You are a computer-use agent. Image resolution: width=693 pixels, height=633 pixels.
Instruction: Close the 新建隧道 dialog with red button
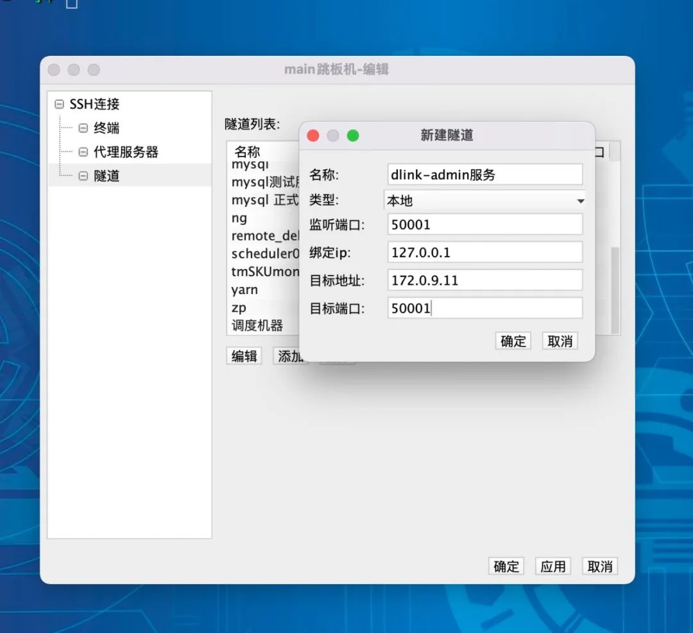pos(313,135)
